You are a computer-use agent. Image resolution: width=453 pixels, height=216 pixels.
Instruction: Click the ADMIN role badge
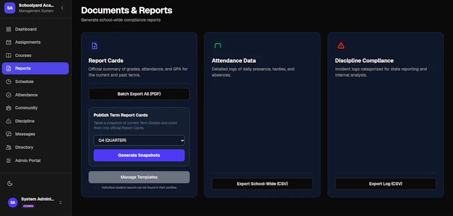point(28,206)
